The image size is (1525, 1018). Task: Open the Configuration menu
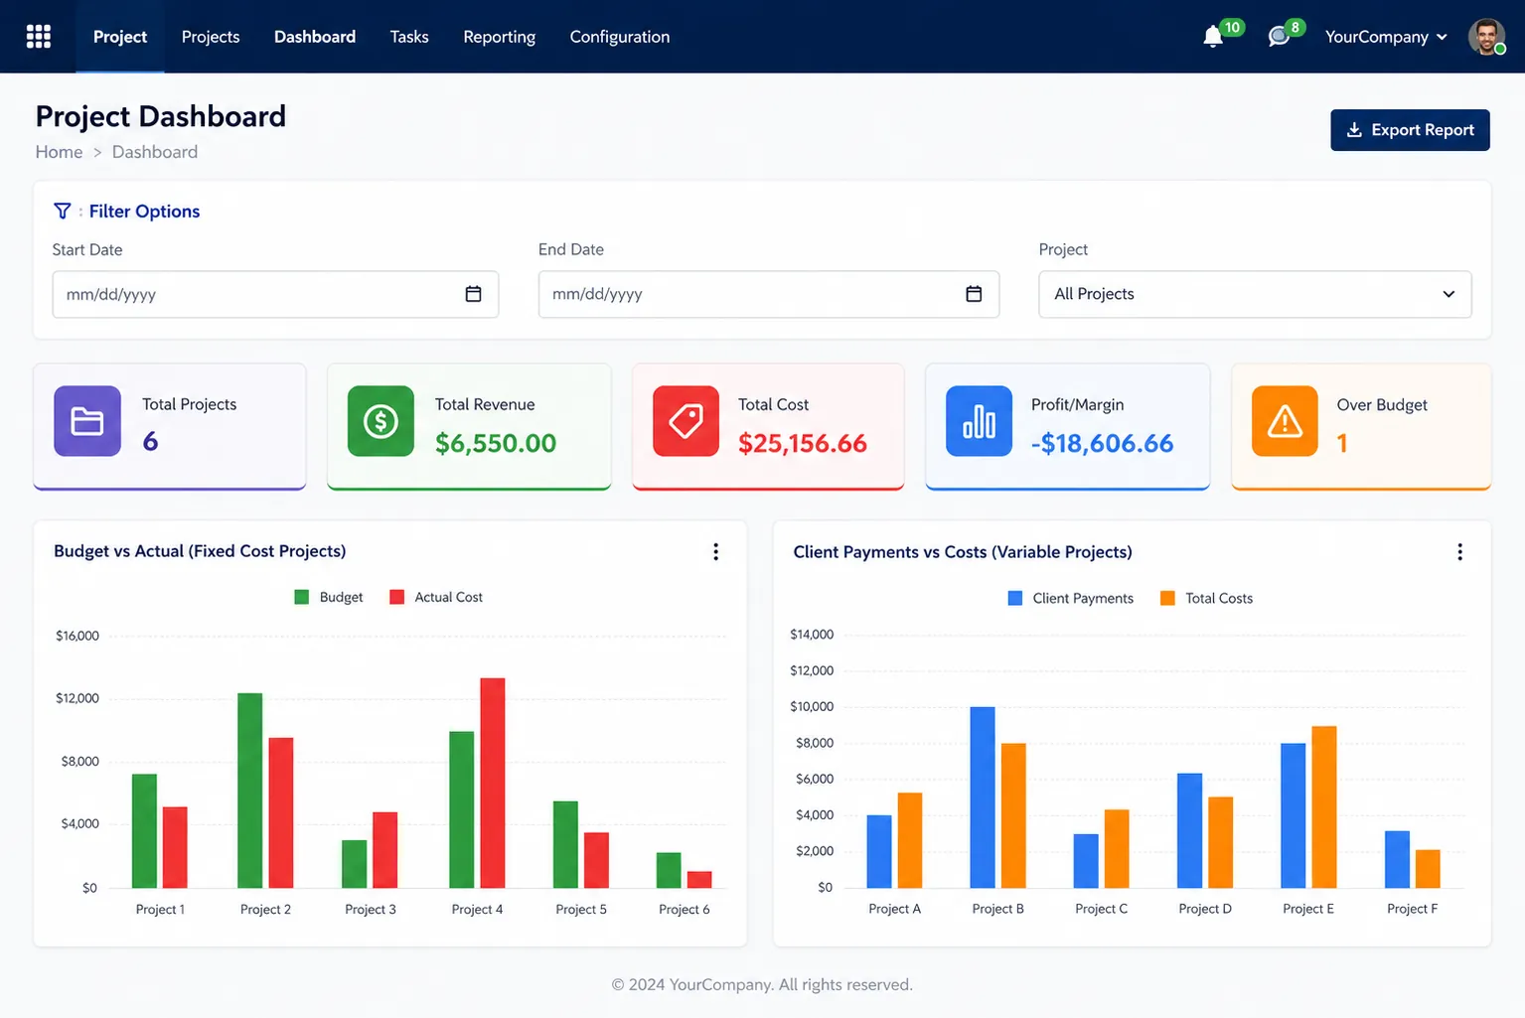click(x=620, y=37)
